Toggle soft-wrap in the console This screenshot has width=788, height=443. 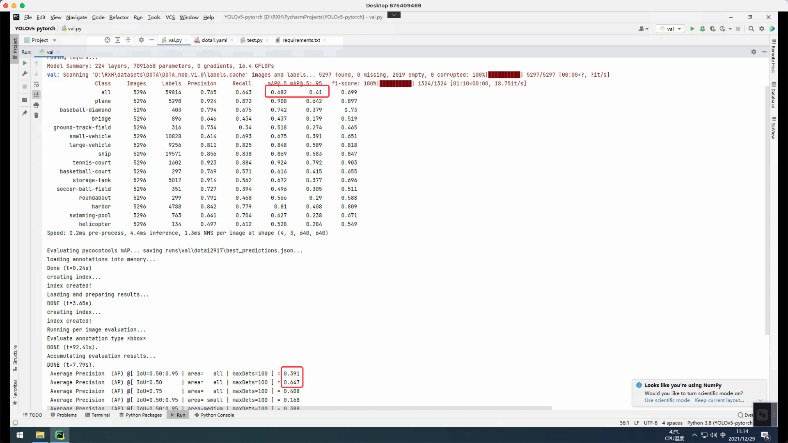point(36,84)
